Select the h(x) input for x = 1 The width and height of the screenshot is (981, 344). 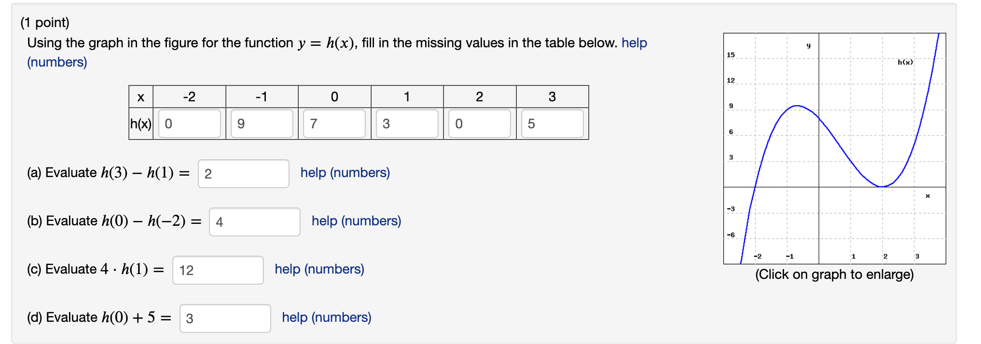tap(406, 124)
